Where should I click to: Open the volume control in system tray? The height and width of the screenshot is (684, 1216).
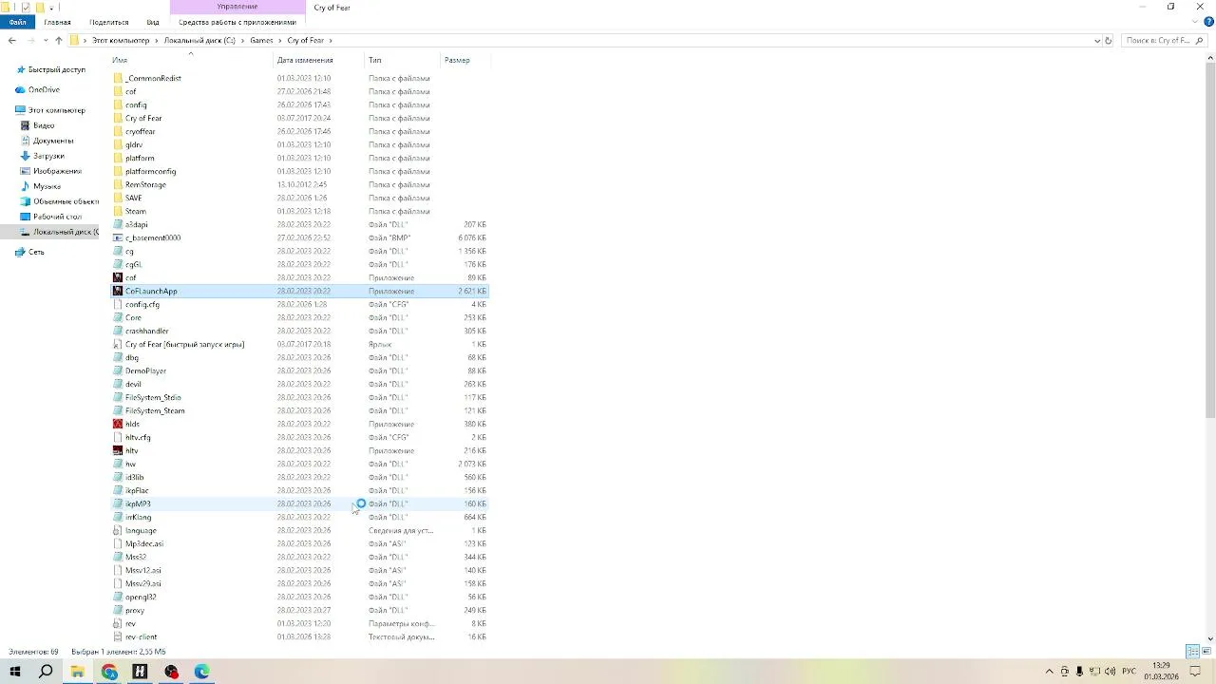tap(1111, 672)
